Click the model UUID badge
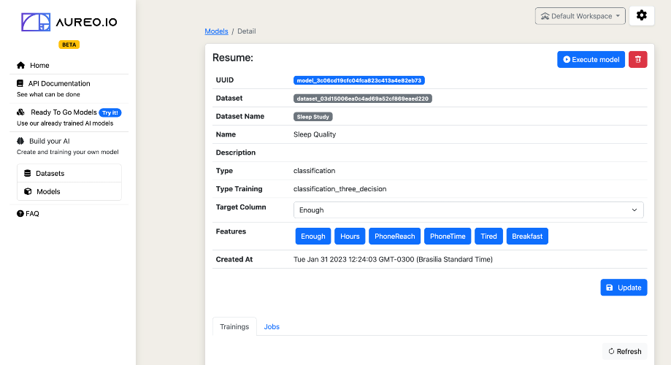 [x=359, y=80]
